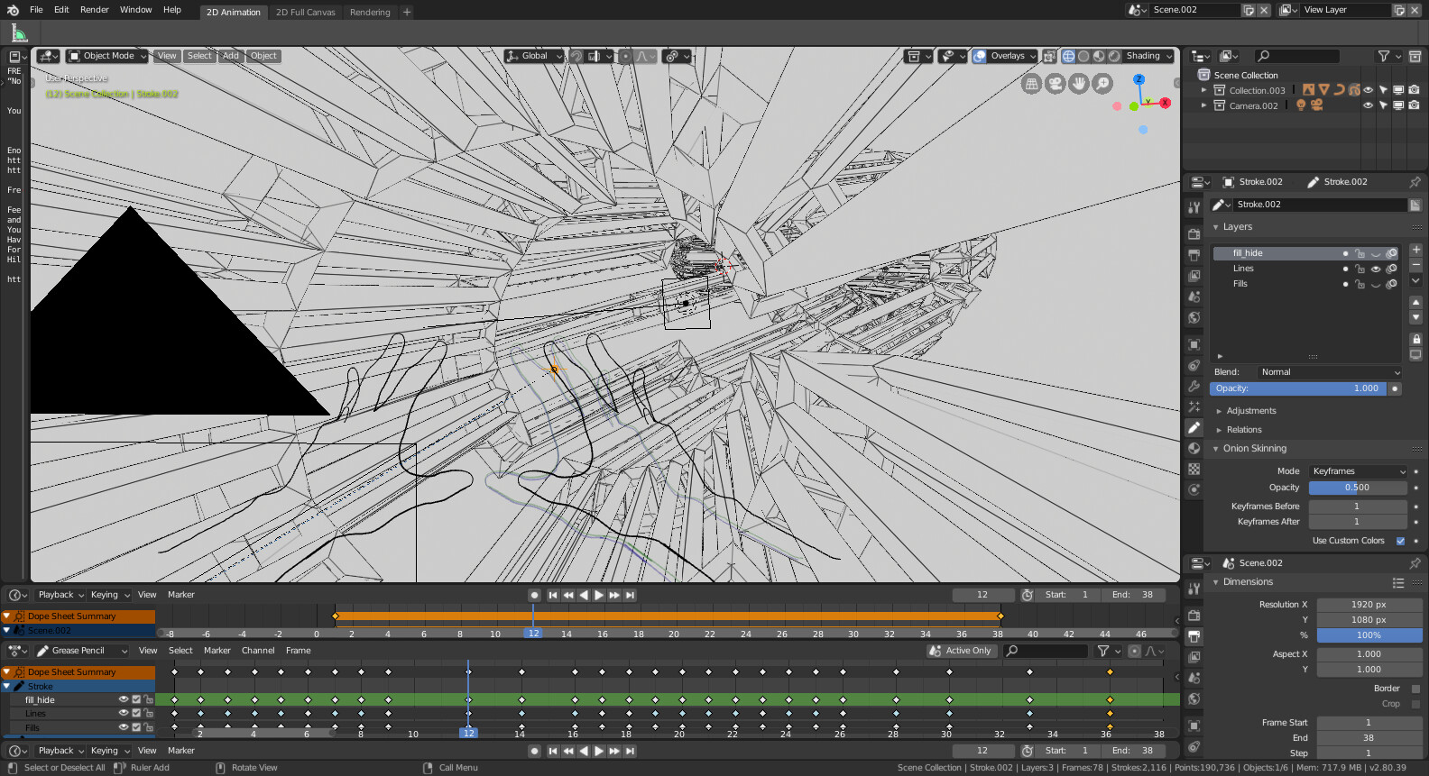Adjust layer Opacity 1.000 slider

tap(1297, 388)
